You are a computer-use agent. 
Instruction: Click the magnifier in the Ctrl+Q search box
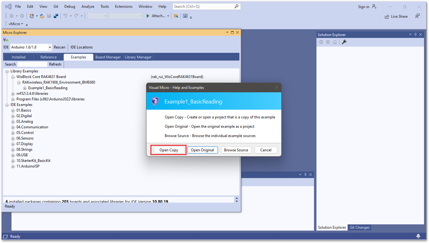coord(237,6)
